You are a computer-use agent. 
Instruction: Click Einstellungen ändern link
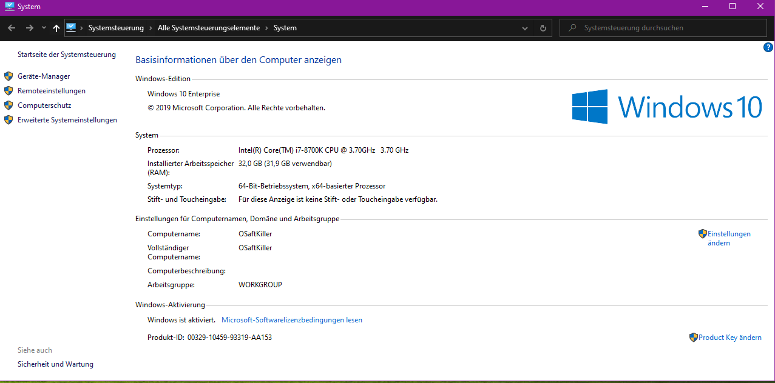(729, 238)
